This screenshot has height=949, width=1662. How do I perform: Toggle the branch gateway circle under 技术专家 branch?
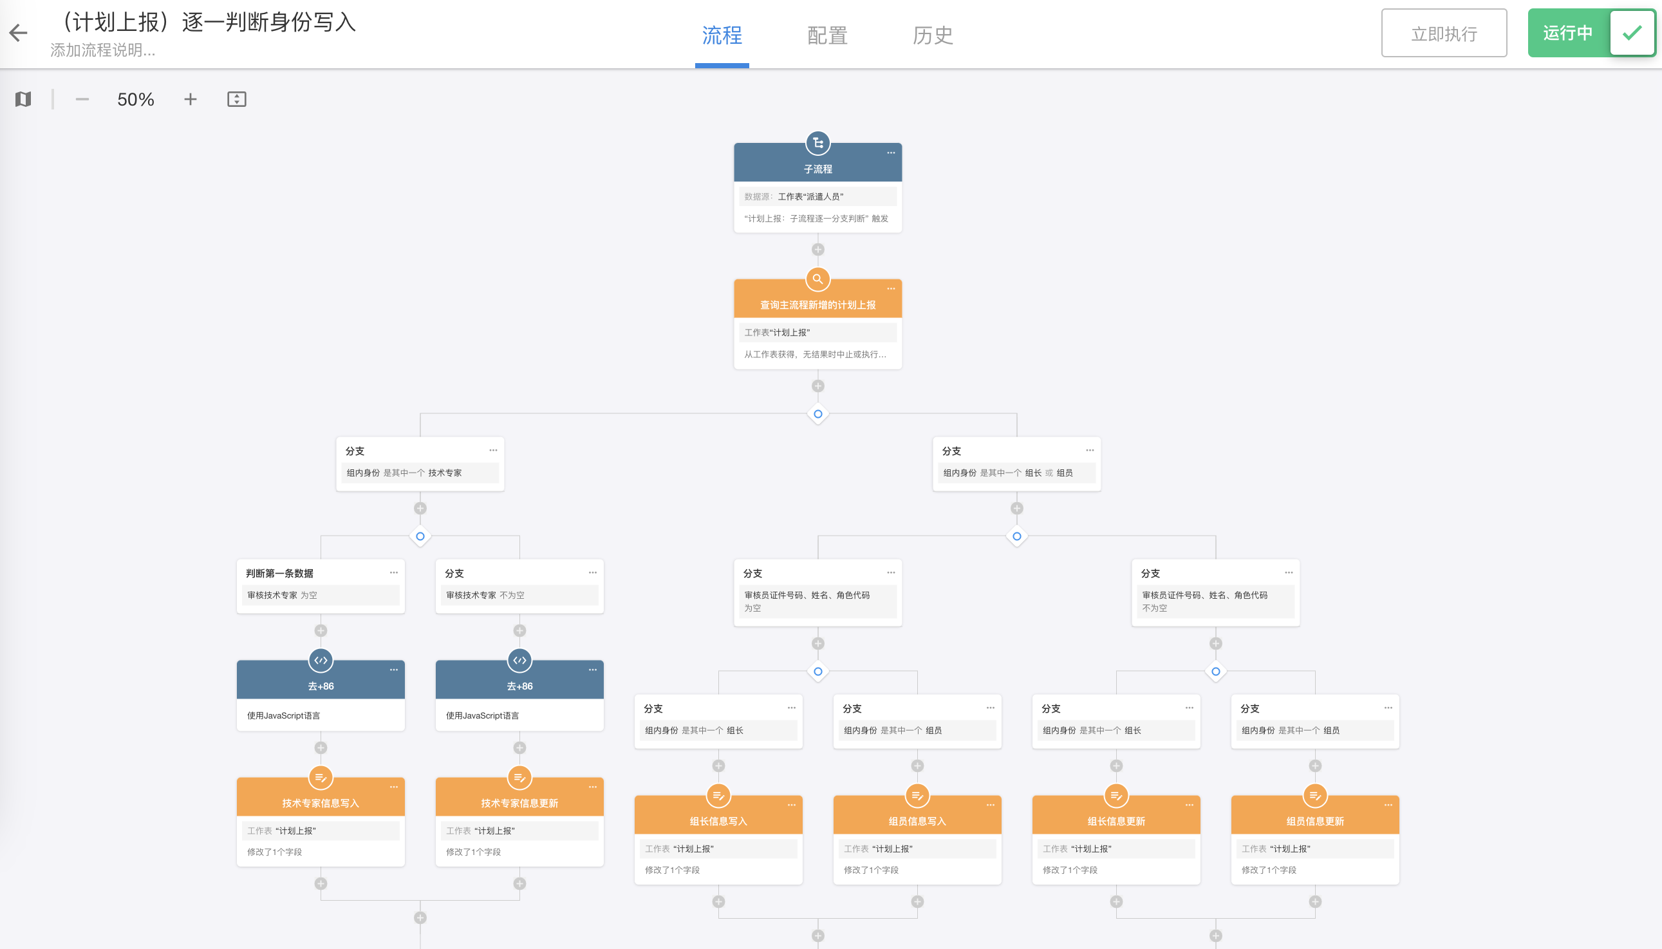click(x=420, y=536)
